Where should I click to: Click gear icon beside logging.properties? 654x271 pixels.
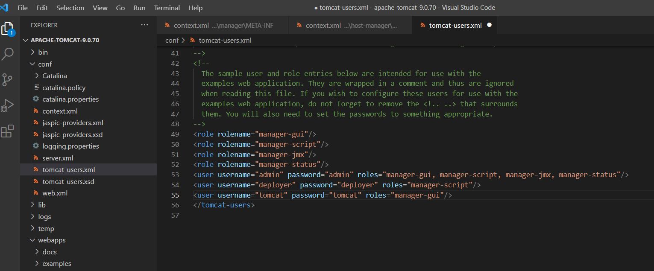point(36,146)
